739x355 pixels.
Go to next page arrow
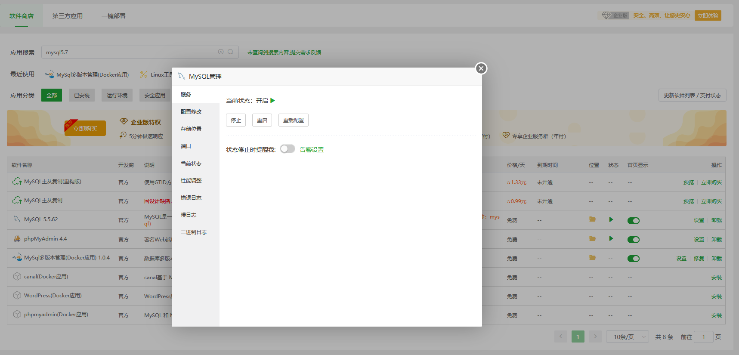595,336
